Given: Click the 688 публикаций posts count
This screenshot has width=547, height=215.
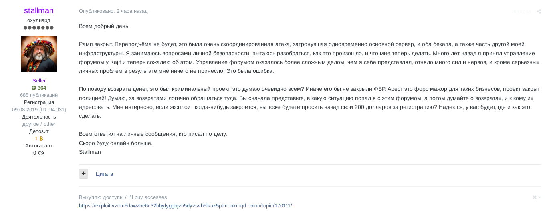Looking at the screenshot, I should coord(39,95).
